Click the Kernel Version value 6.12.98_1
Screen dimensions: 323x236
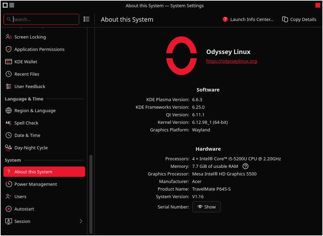coord(210,122)
